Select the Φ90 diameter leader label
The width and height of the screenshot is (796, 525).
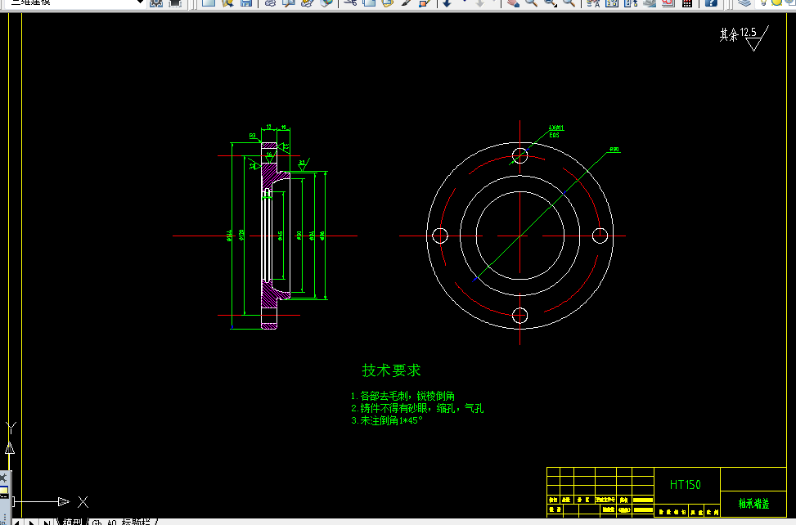point(614,149)
